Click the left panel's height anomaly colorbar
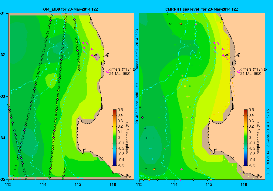 pyautogui.click(x=115, y=138)
